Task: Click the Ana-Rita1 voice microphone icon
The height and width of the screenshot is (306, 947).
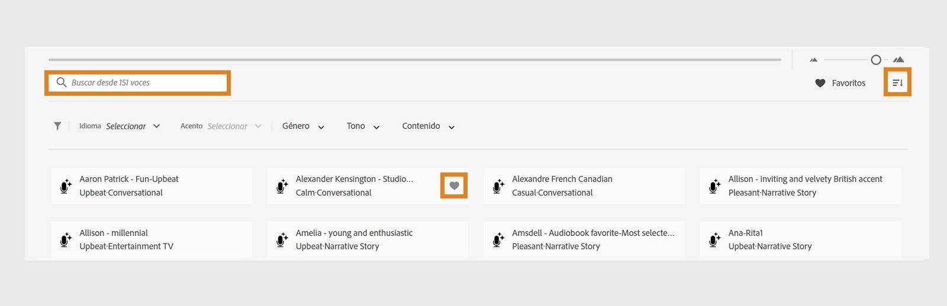Action: point(714,240)
